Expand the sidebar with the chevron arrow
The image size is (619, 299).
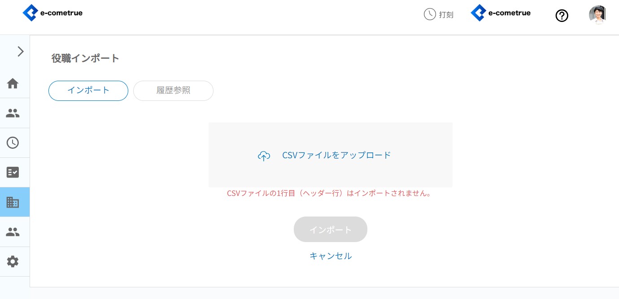(20, 52)
